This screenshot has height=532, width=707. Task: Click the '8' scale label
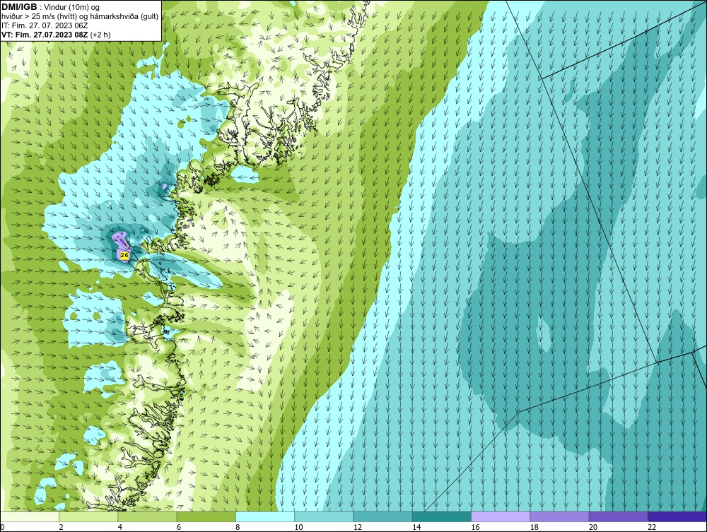point(238,528)
